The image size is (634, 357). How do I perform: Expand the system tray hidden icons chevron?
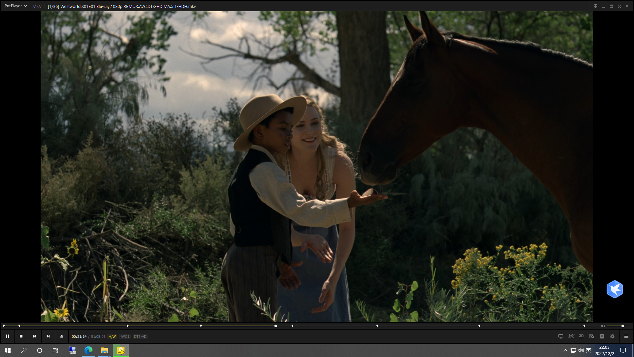click(x=565, y=350)
